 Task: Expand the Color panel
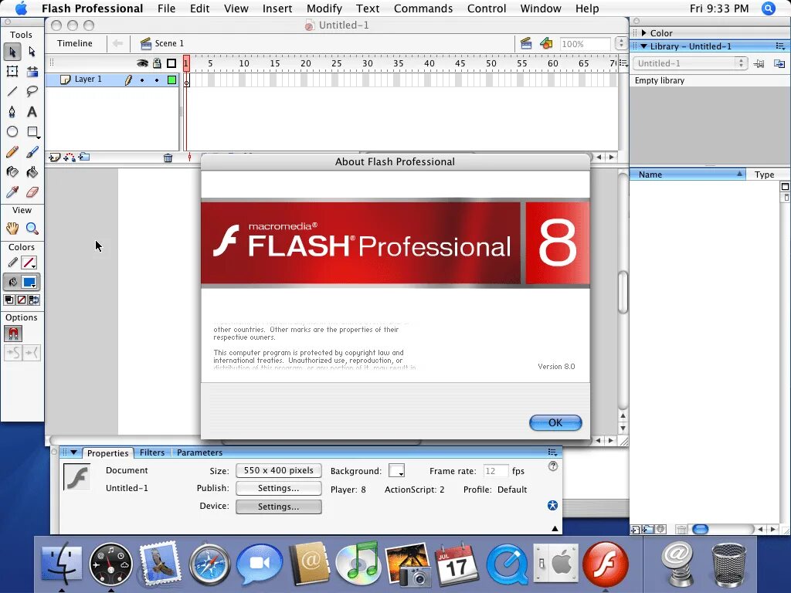(643, 32)
